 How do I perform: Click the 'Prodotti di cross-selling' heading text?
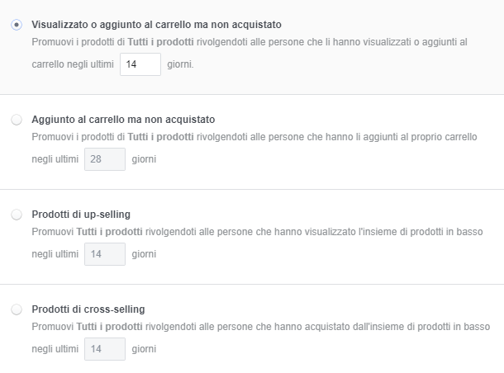tap(88, 309)
